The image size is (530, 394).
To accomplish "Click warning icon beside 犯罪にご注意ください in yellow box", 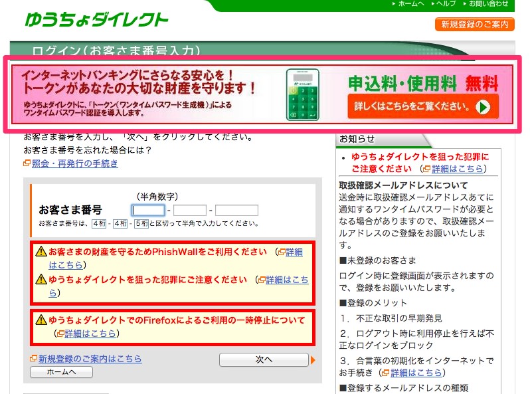I will [41, 279].
